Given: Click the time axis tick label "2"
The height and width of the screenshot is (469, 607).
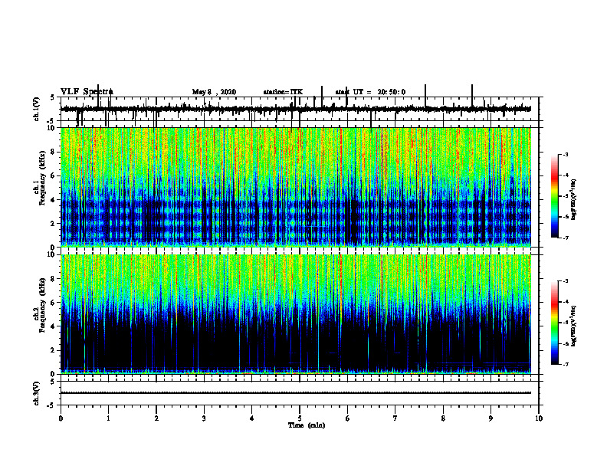Looking at the screenshot, I should (x=156, y=418).
